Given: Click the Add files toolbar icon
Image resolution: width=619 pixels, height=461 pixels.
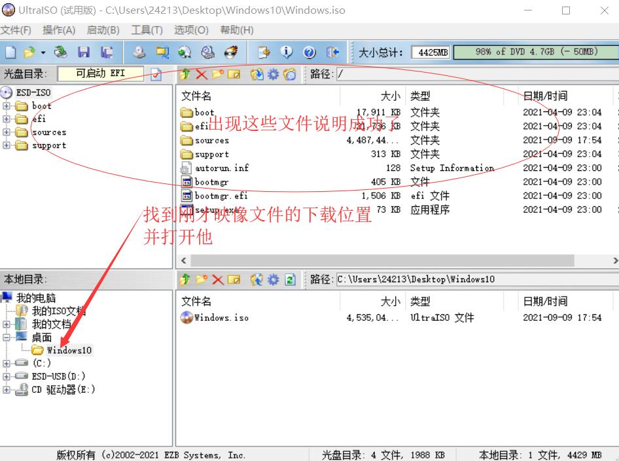Looking at the screenshot, I should point(263,52).
